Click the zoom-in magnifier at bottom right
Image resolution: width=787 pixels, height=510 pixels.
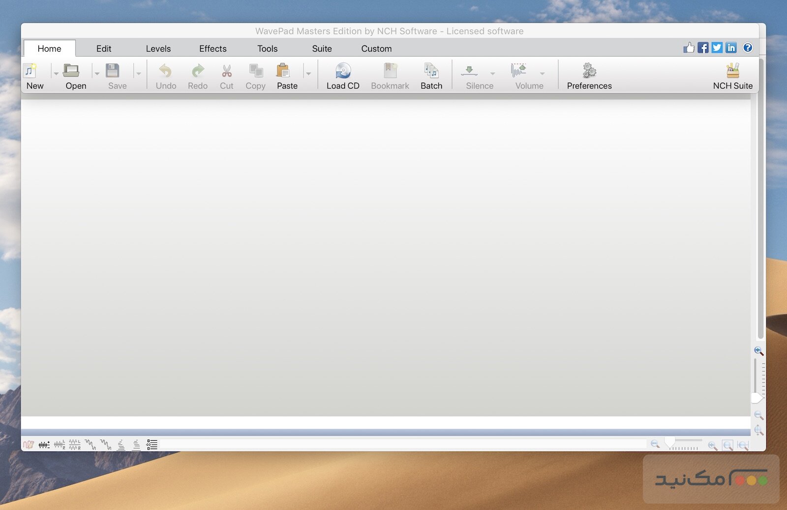(711, 445)
